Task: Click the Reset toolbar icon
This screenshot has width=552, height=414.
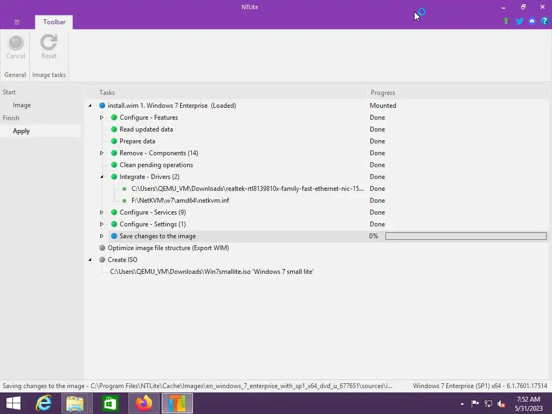Action: pyautogui.click(x=49, y=42)
